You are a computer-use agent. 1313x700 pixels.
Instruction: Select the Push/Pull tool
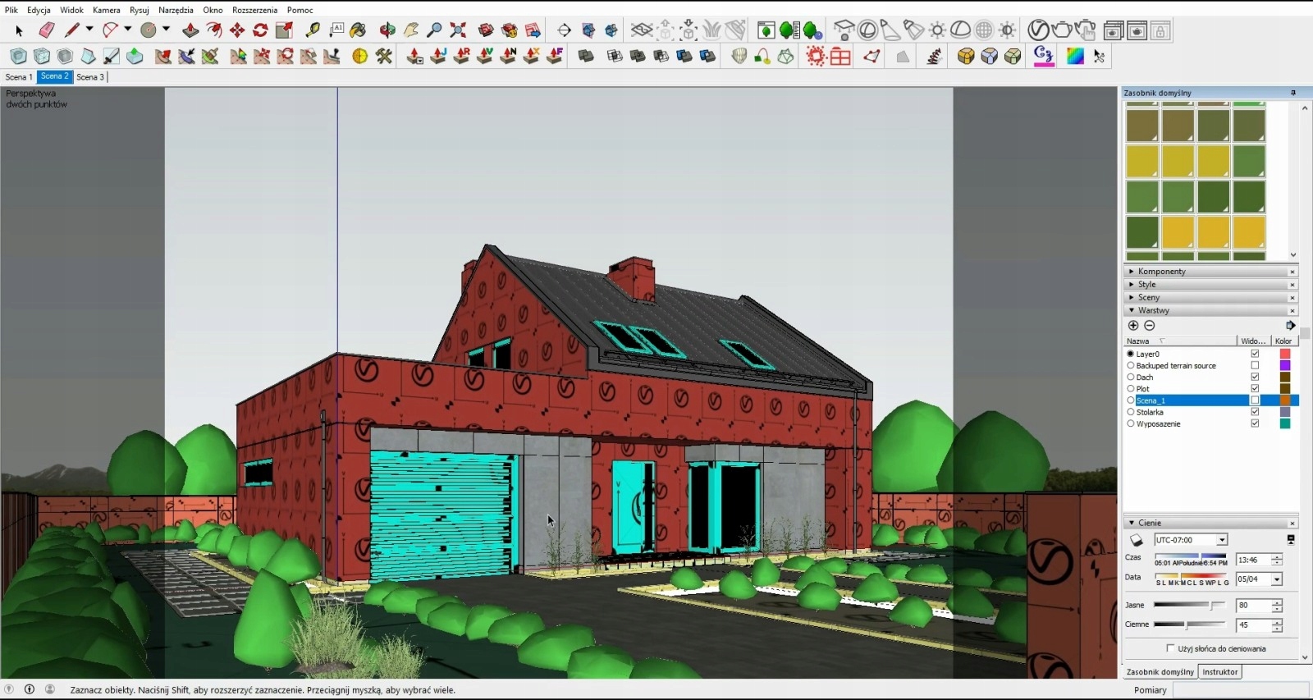coord(190,30)
